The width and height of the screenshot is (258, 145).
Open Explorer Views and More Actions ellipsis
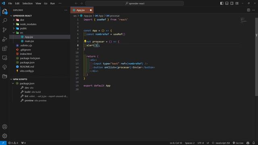coord(66,10)
